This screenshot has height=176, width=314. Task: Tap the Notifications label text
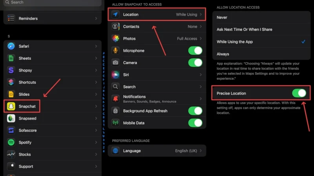[134, 97]
